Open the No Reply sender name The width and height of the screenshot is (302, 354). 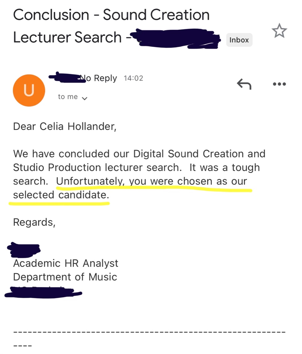(x=99, y=78)
